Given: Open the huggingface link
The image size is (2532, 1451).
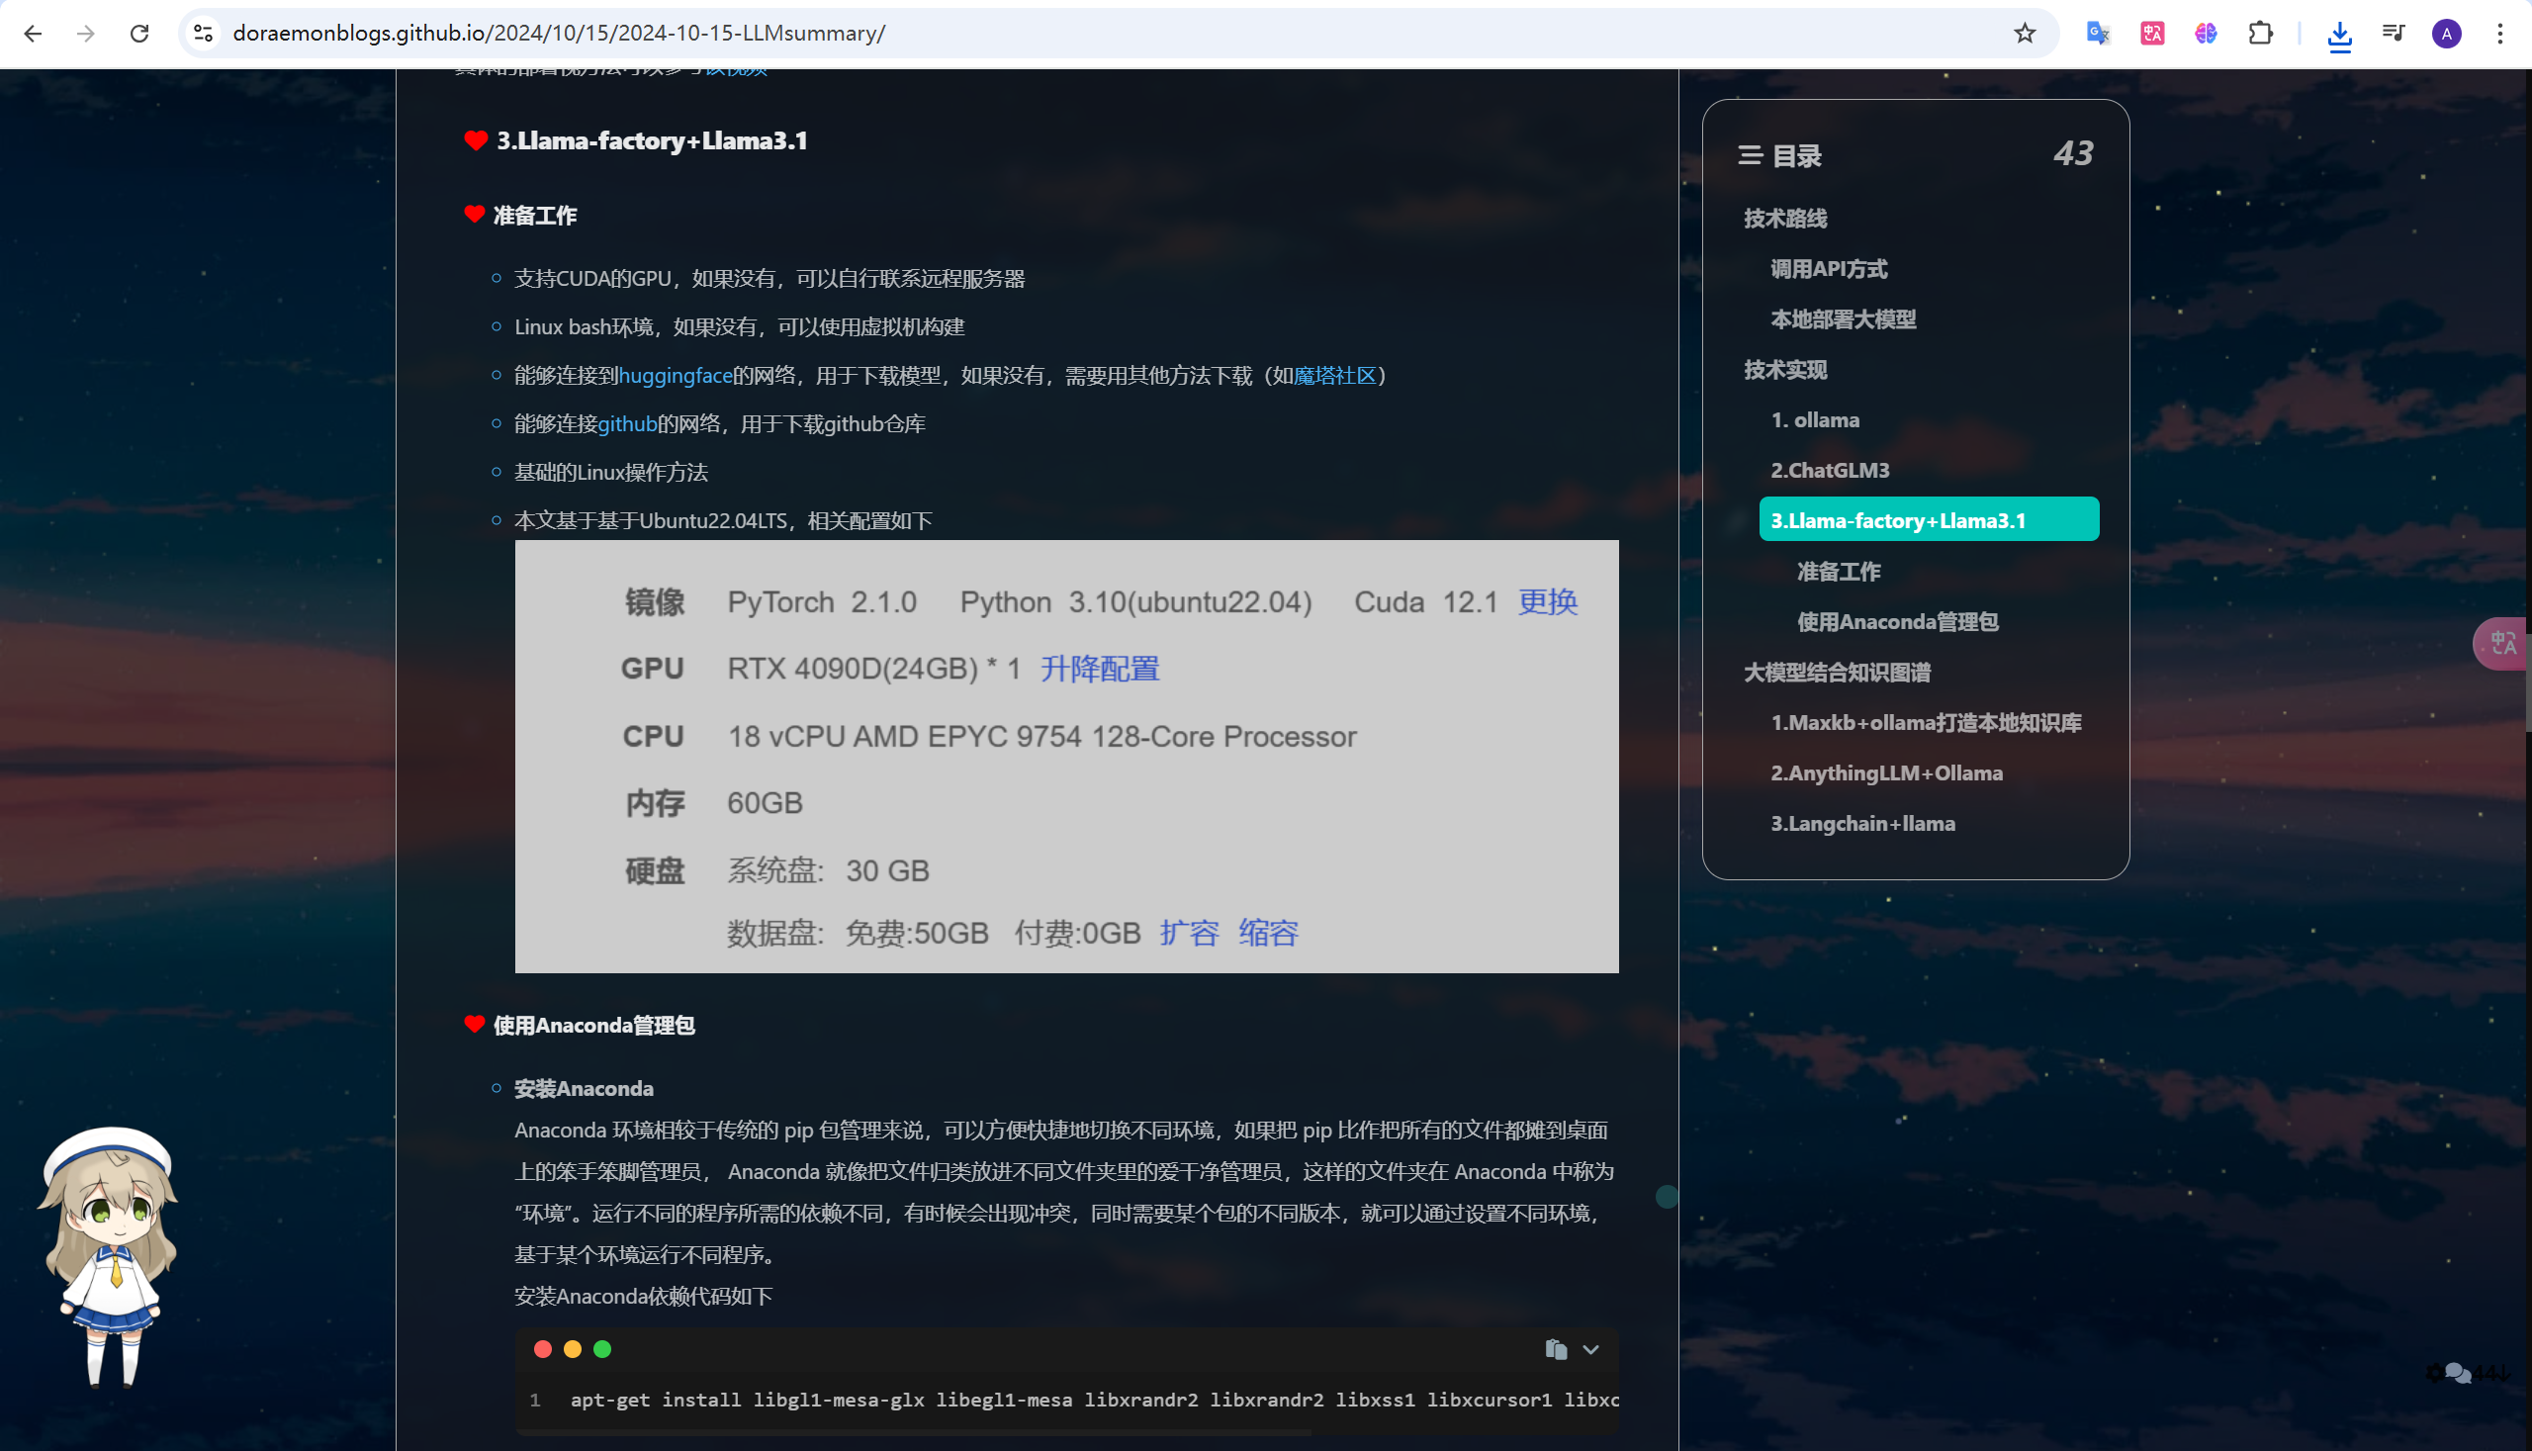Looking at the screenshot, I should point(676,376).
